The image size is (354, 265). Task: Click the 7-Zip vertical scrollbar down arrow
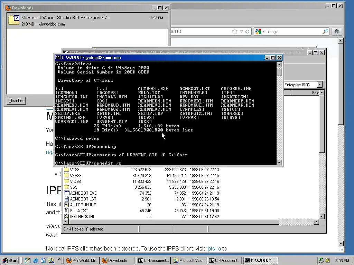pyautogui.click(x=322, y=216)
